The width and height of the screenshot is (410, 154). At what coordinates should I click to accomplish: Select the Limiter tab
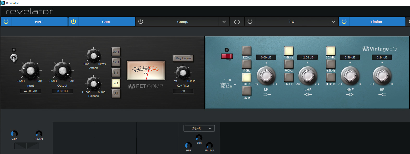(x=377, y=22)
